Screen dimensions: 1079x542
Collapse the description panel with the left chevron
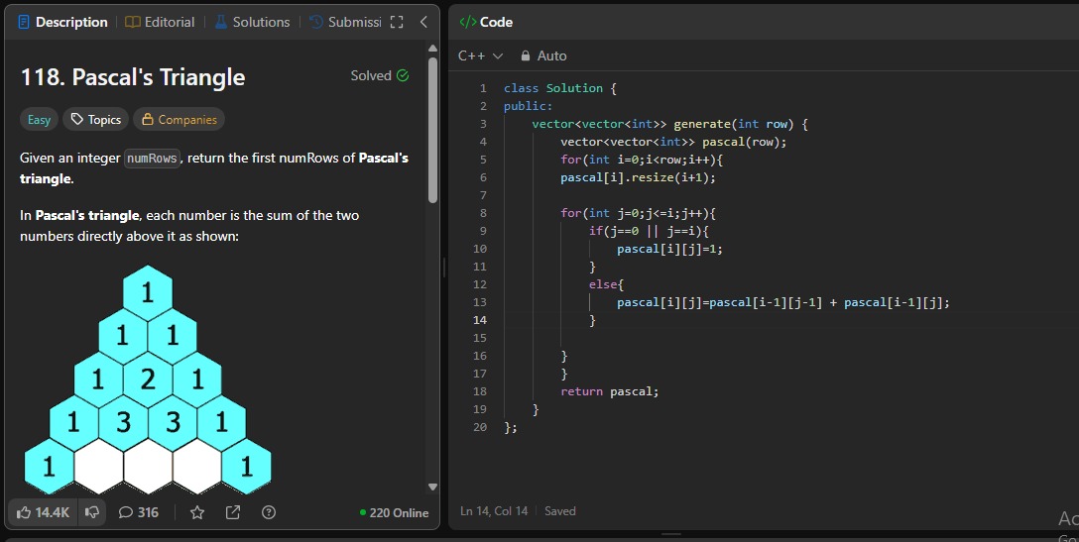[423, 22]
